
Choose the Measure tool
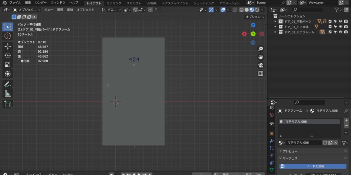click(8, 93)
